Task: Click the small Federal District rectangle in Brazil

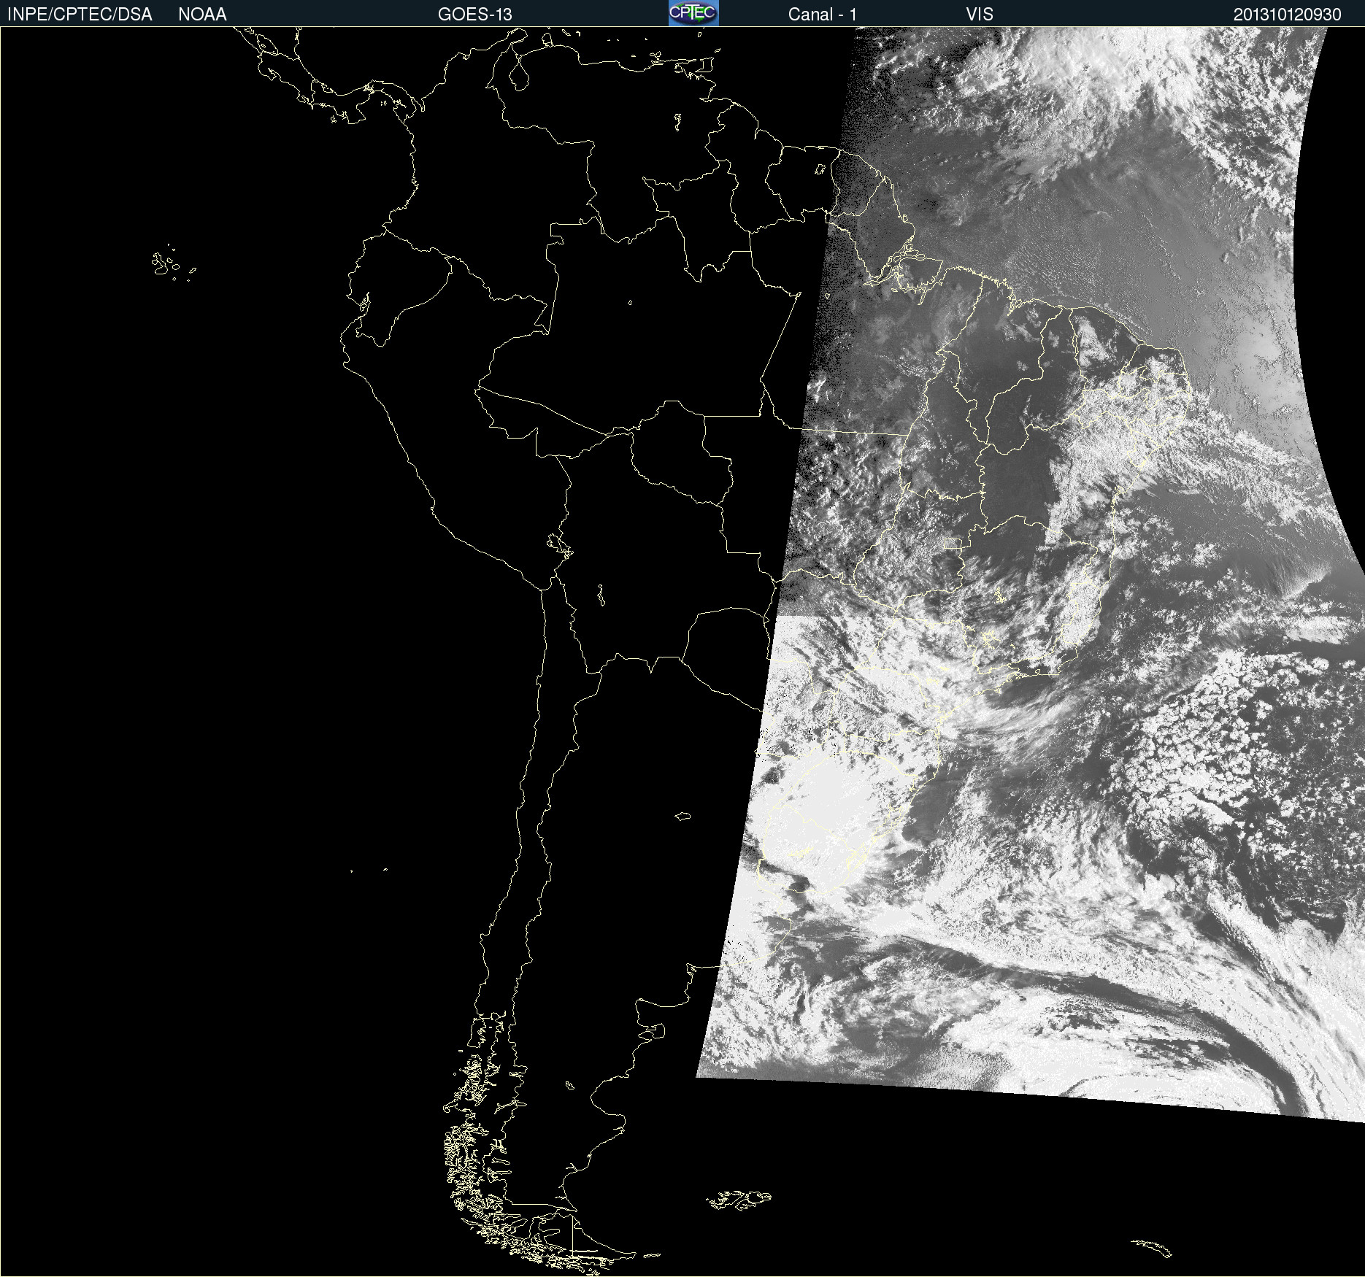Action: [x=952, y=544]
